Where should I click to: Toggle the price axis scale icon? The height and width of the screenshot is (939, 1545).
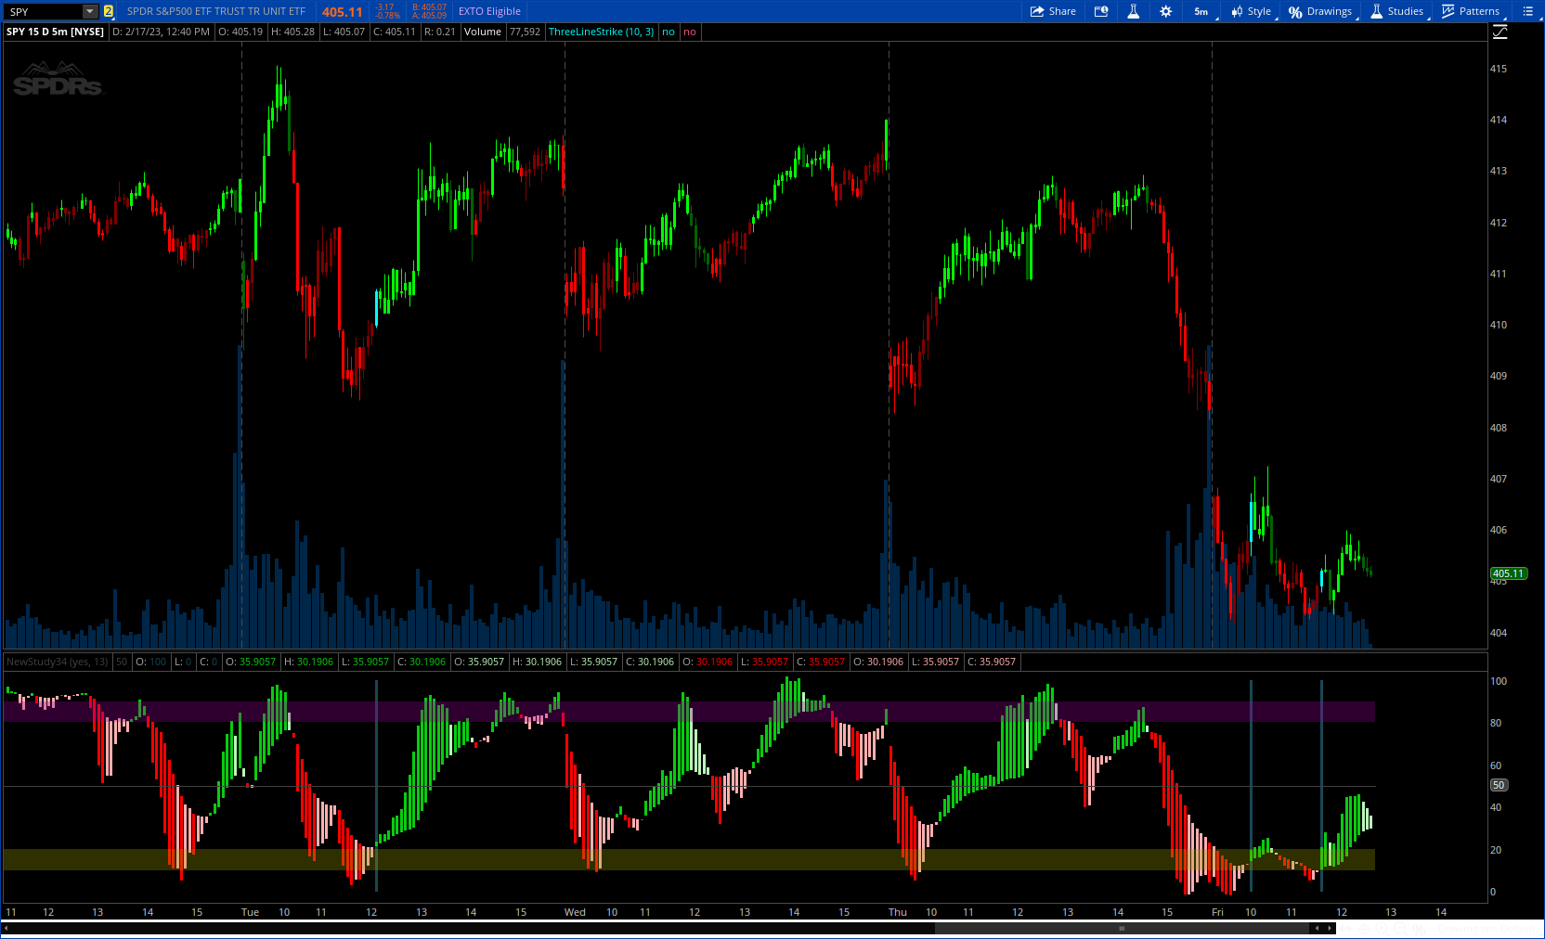[1500, 32]
